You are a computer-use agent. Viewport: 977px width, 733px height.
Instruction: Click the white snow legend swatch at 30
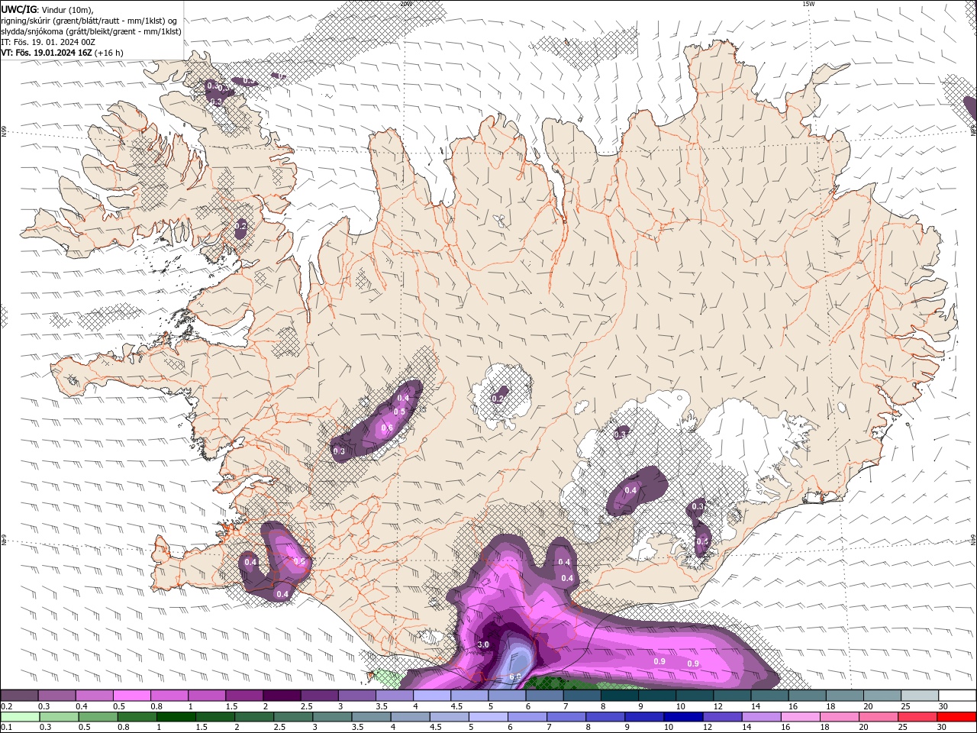pos(957,696)
